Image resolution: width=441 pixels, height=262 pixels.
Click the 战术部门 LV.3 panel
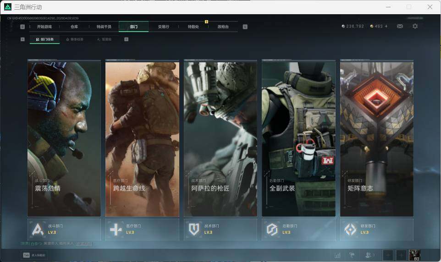tap(220, 229)
